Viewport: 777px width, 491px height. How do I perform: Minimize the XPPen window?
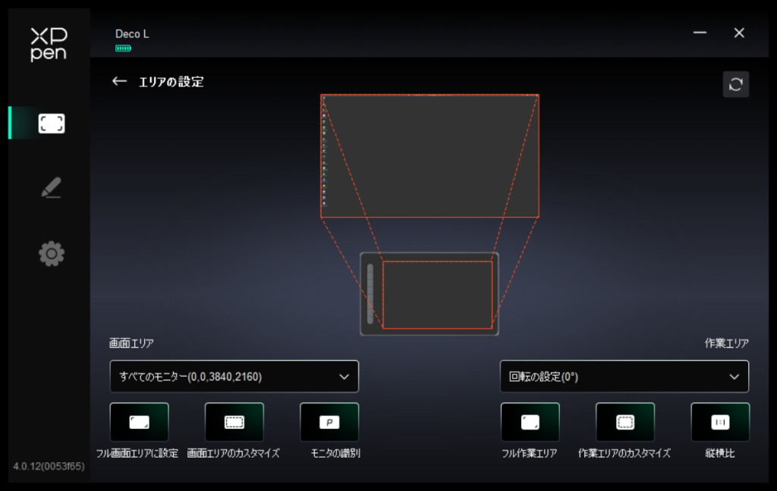tap(700, 33)
